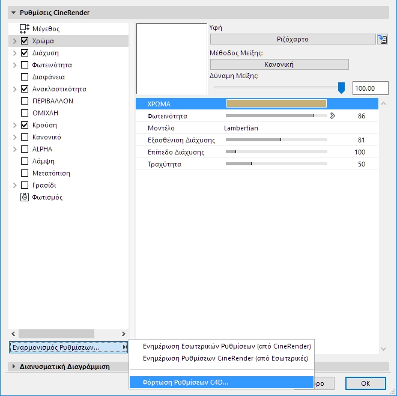Screen dimensions: 397x396
Task: Enable the Λάμψη checkbox
Action: [x=25, y=161]
